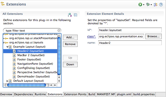
Task: Click XML icon beside MacBar 2
Action: (14, 55)
